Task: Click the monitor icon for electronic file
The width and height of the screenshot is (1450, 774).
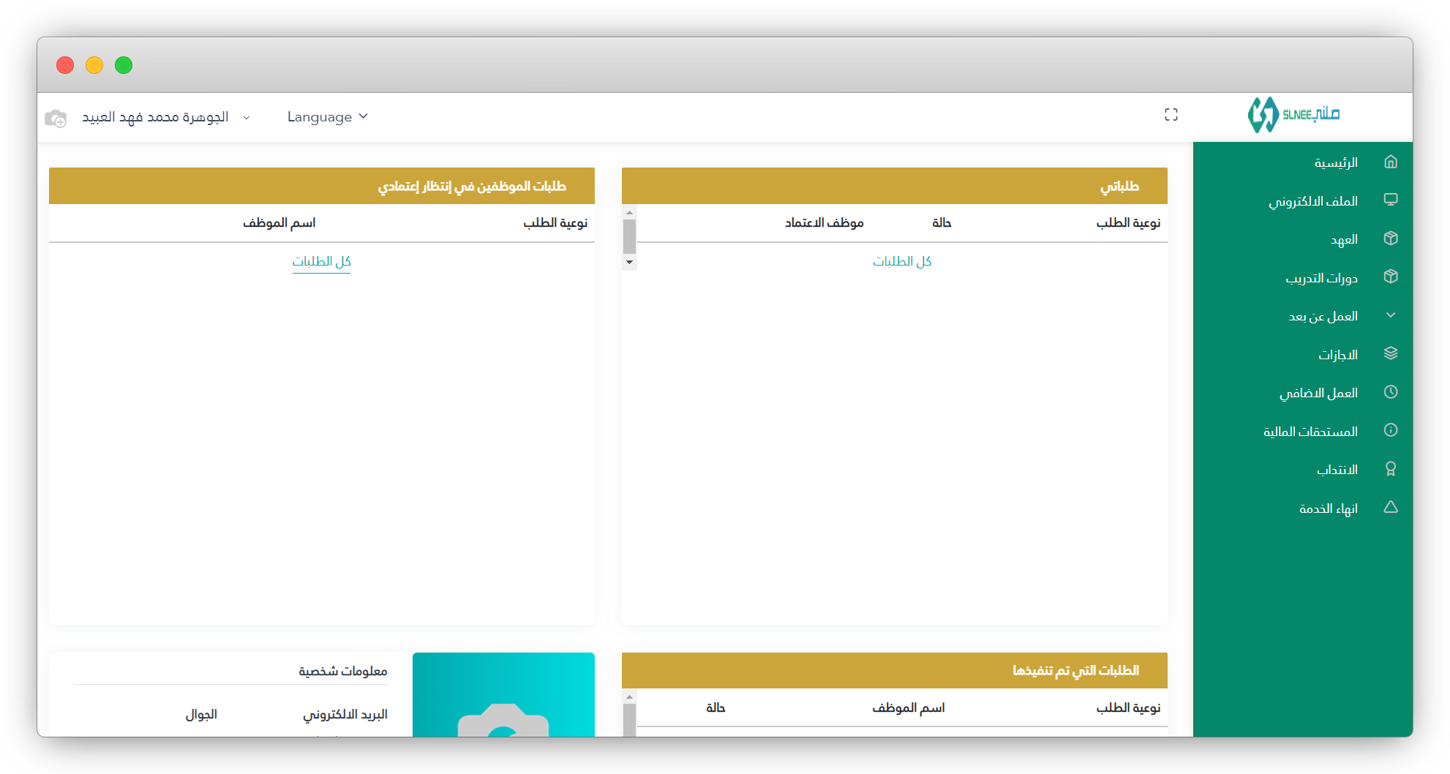Action: 1391,200
